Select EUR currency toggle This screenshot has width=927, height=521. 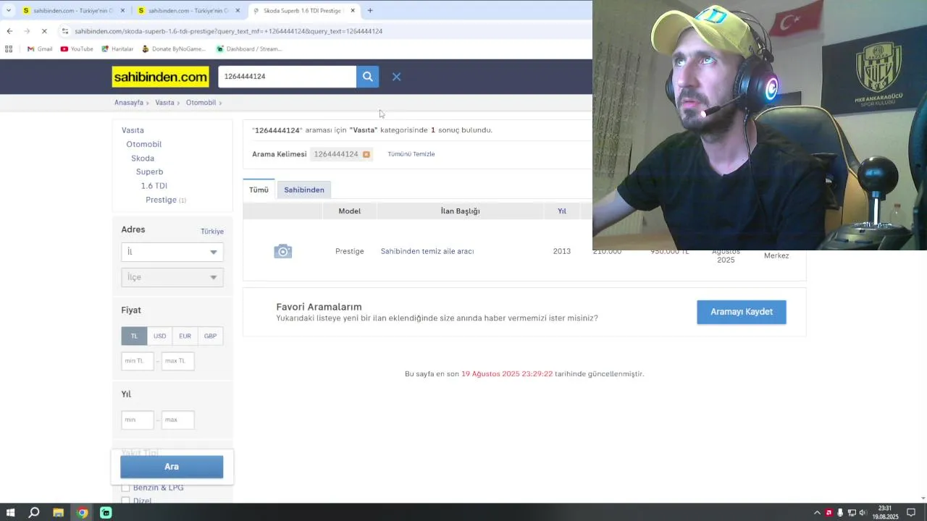pos(185,336)
